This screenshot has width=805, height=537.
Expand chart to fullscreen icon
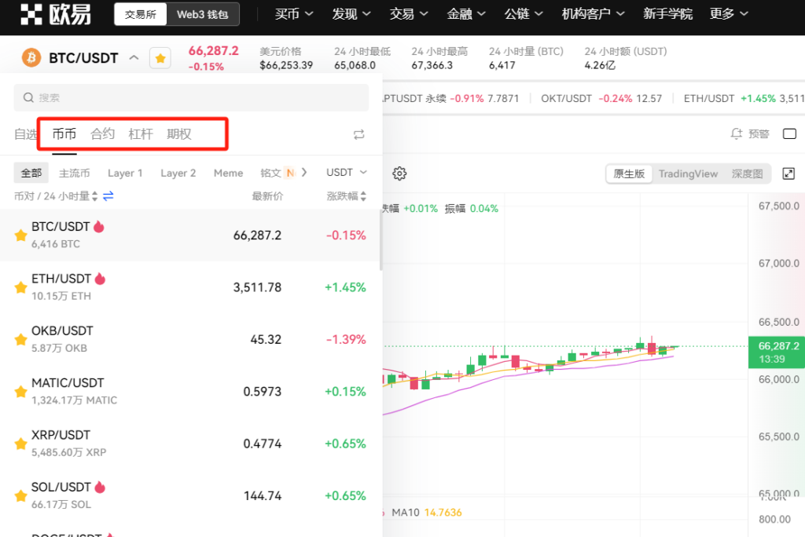(788, 174)
